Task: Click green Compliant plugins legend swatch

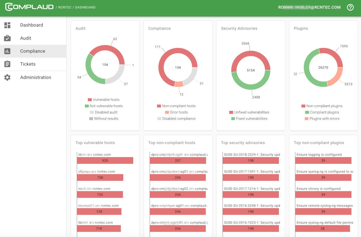Action: tap(307, 112)
